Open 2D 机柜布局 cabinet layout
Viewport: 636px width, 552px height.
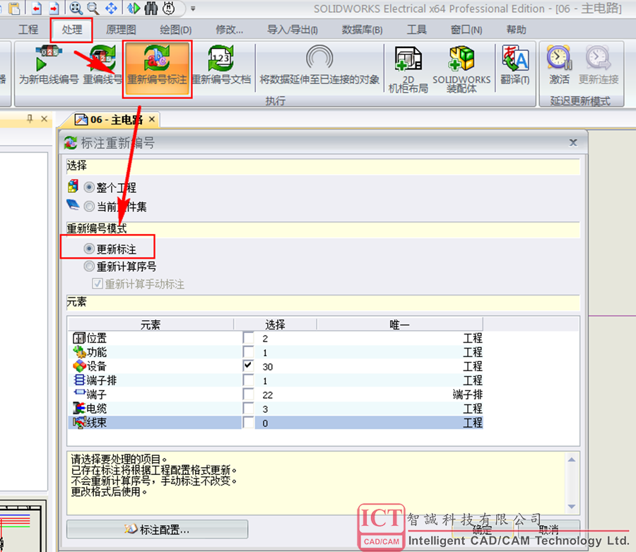pyautogui.click(x=408, y=69)
